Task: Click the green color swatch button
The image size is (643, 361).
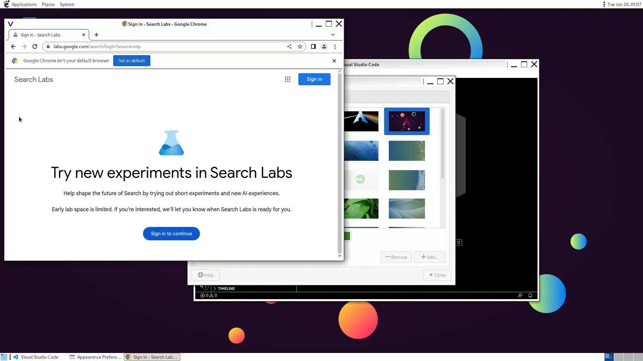Action: 347,236
